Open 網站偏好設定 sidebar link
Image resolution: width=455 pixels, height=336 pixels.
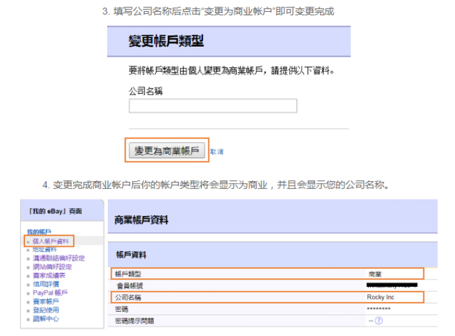[x=52, y=266]
